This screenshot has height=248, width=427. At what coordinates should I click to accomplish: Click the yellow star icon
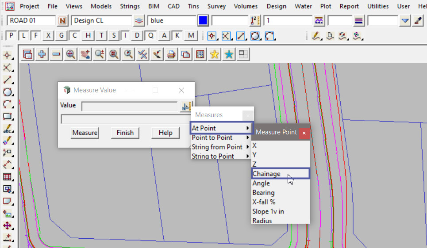[x=215, y=54]
